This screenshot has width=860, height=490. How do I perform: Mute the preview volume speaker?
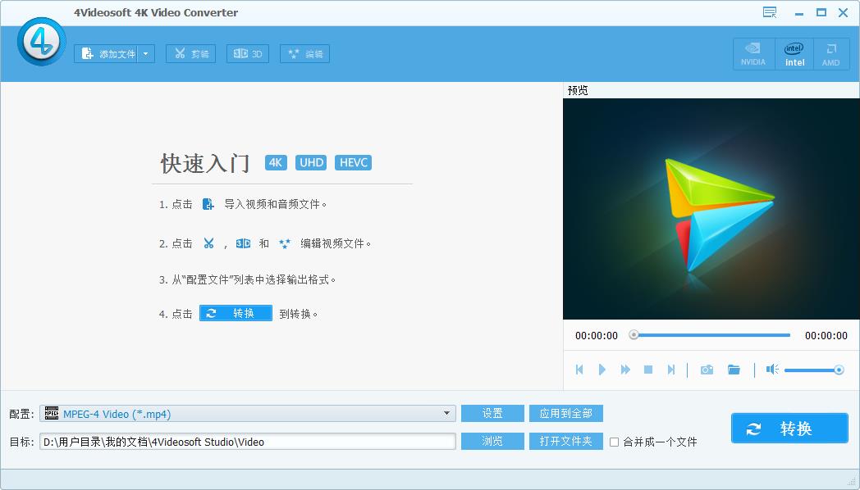click(x=772, y=370)
